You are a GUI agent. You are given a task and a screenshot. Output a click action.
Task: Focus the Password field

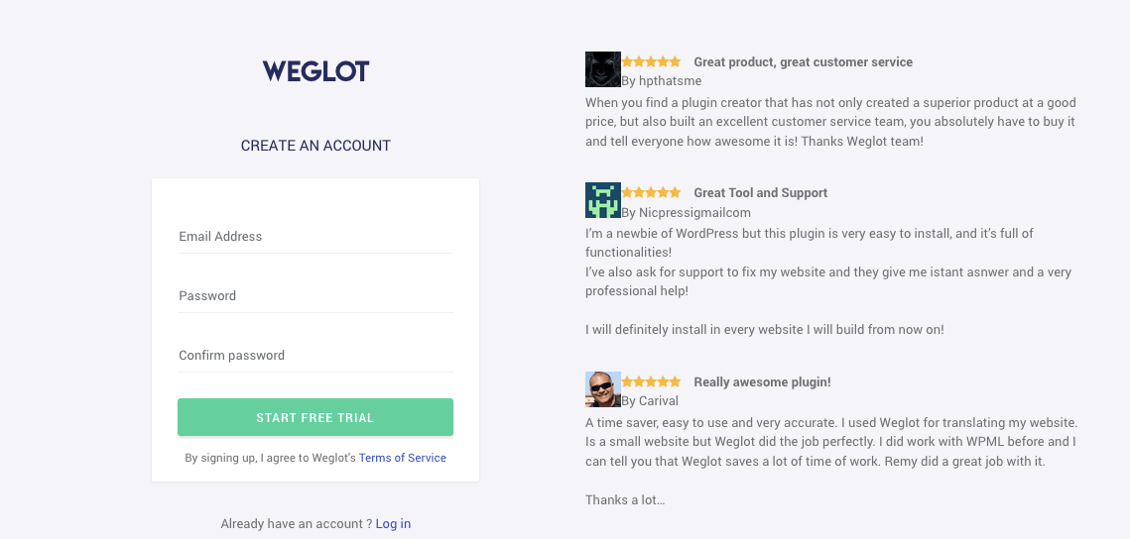click(x=315, y=296)
